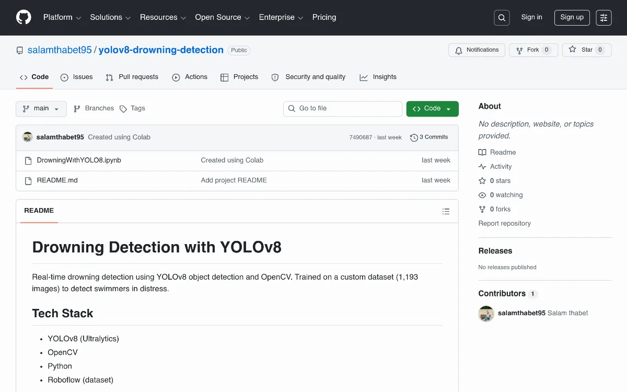Click salamthabet95 Salam thabet contributor name
Screen dimensions: 627x392
pyautogui.click(x=543, y=314)
